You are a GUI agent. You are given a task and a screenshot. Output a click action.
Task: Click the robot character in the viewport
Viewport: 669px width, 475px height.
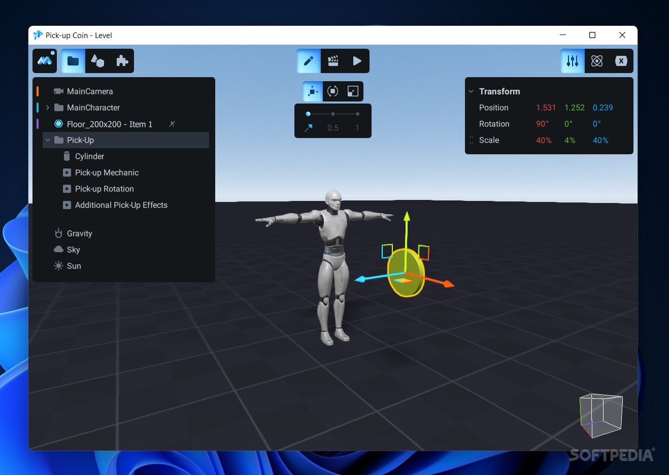[x=332, y=266]
